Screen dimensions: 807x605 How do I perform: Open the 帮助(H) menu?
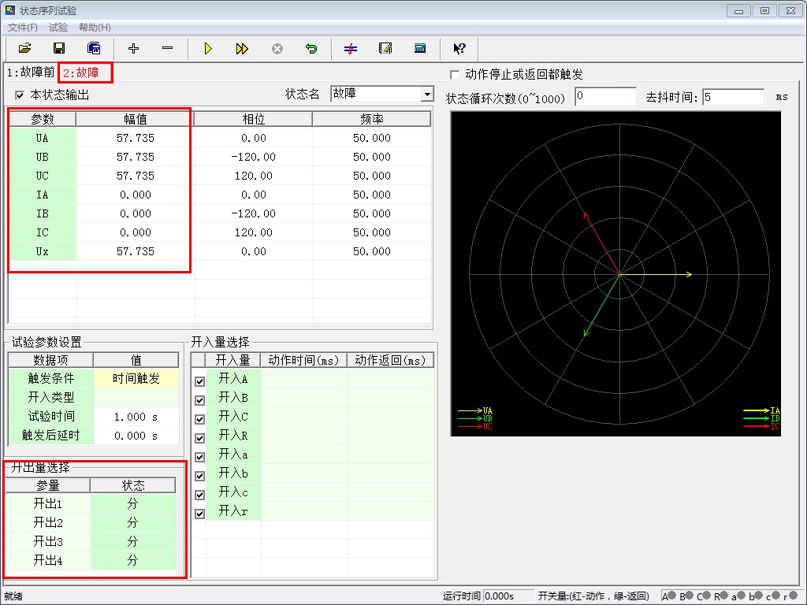point(95,28)
